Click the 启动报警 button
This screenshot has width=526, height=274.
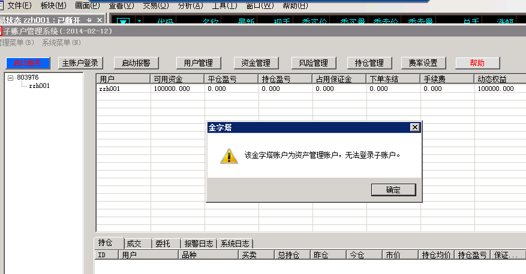click(136, 63)
